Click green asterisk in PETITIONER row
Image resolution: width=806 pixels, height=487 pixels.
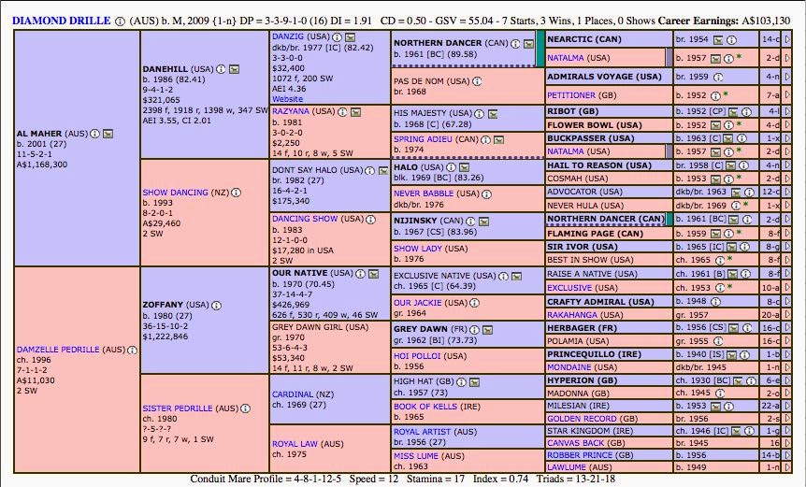[x=726, y=94]
